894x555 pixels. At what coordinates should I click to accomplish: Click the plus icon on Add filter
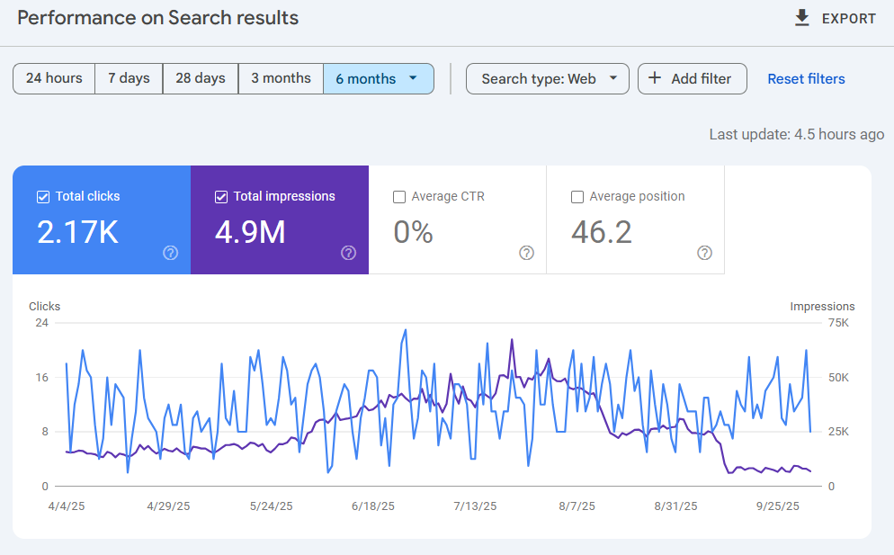pos(655,78)
